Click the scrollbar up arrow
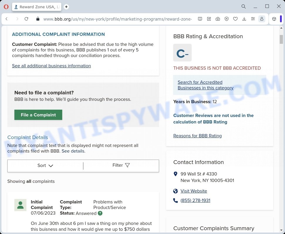 click(281, 28)
